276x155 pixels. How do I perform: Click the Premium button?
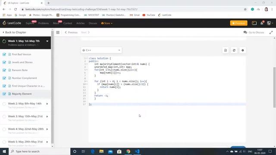click(x=238, y=23)
